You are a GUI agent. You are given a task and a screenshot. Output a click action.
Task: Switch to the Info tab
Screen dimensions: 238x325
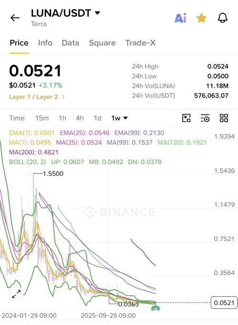click(x=45, y=43)
